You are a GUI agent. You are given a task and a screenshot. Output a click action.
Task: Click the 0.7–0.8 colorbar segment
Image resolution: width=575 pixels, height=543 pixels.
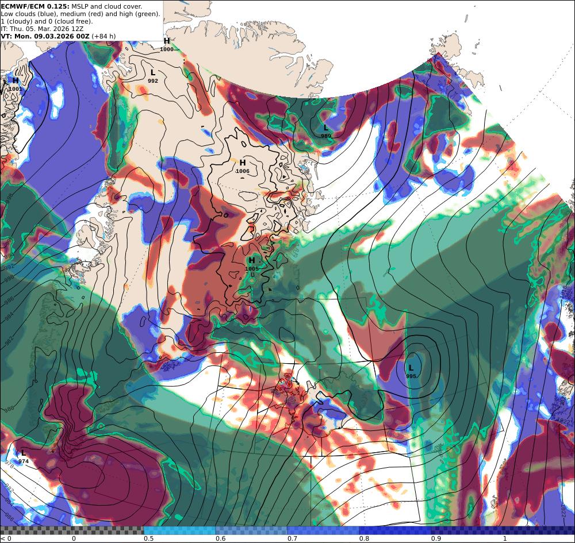(323, 530)
